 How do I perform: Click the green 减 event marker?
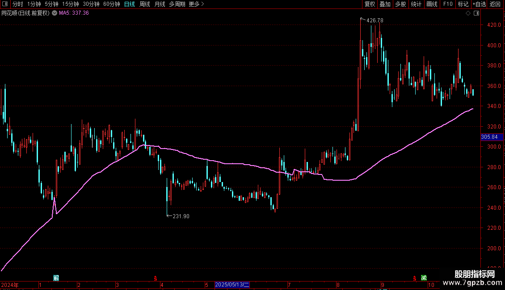pyautogui.click(x=424, y=278)
